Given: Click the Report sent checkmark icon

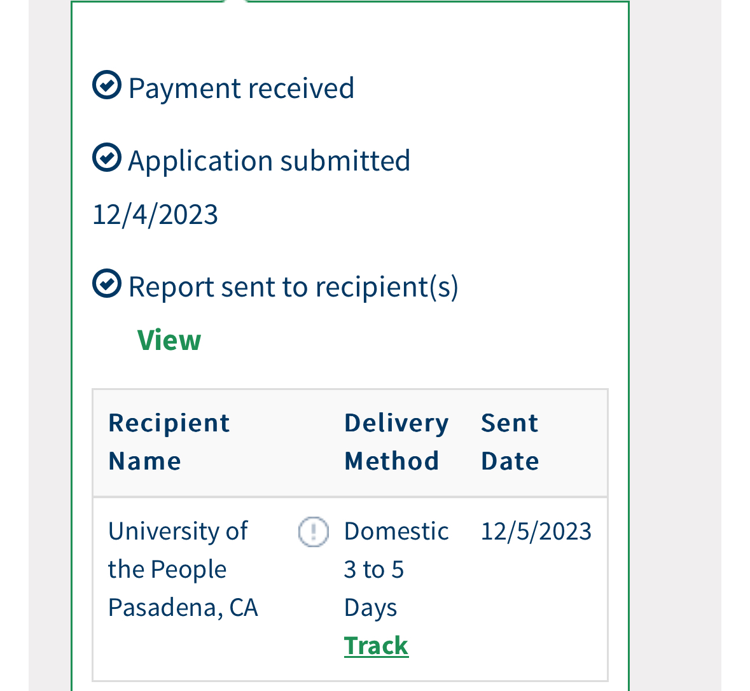Looking at the screenshot, I should [x=107, y=283].
